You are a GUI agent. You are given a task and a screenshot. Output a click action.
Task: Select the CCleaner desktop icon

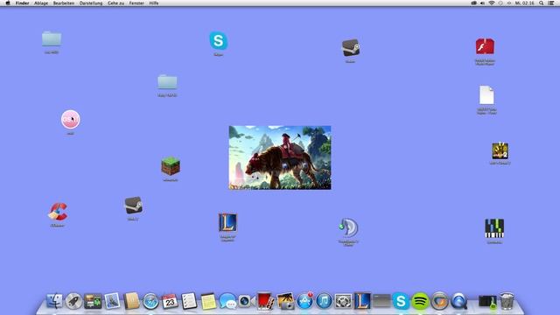tap(58, 212)
